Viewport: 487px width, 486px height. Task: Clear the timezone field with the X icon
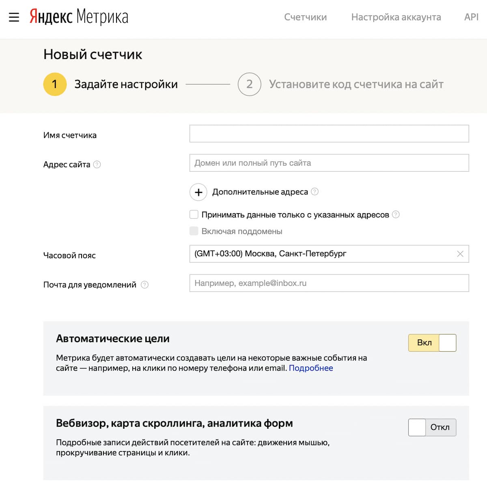click(x=460, y=254)
